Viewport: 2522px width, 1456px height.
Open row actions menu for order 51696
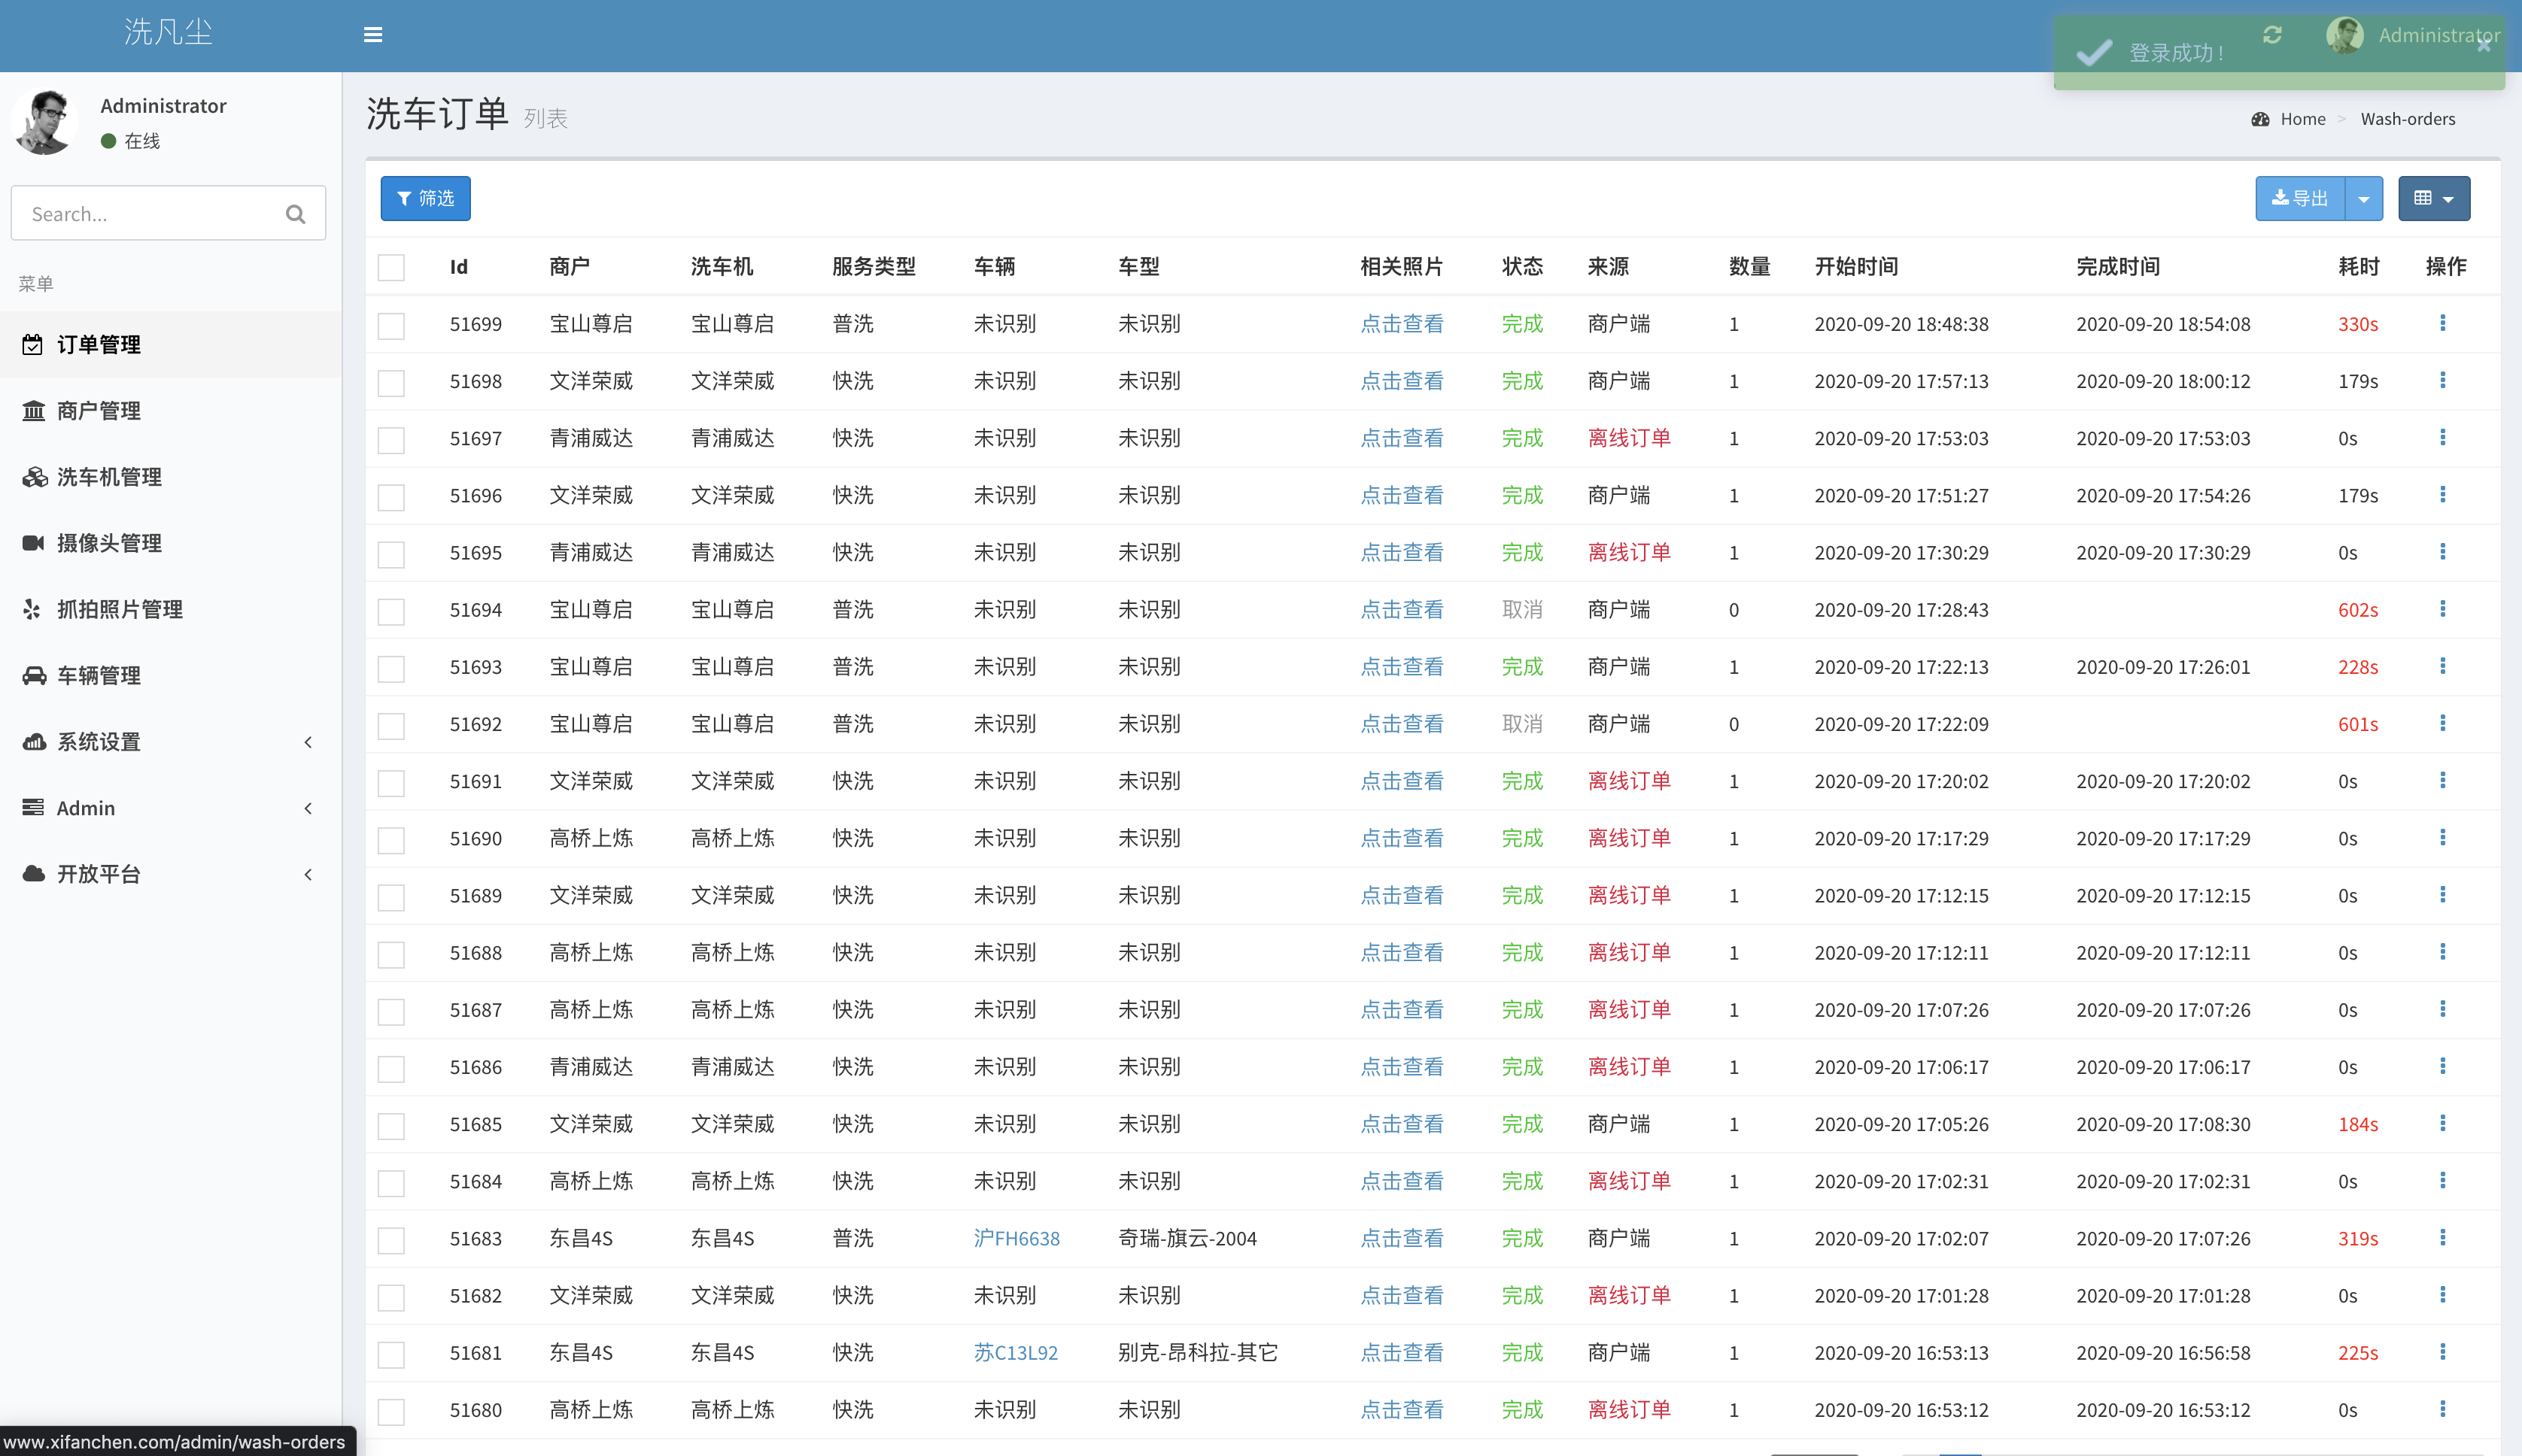pyautogui.click(x=2443, y=494)
